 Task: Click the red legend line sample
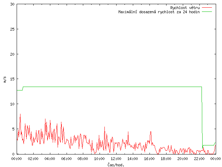coord(207,7)
